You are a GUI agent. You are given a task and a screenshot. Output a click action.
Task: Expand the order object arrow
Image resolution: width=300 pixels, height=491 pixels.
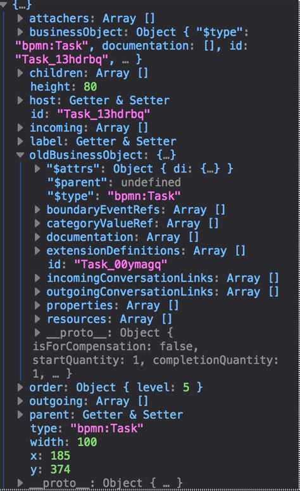(x=20, y=387)
